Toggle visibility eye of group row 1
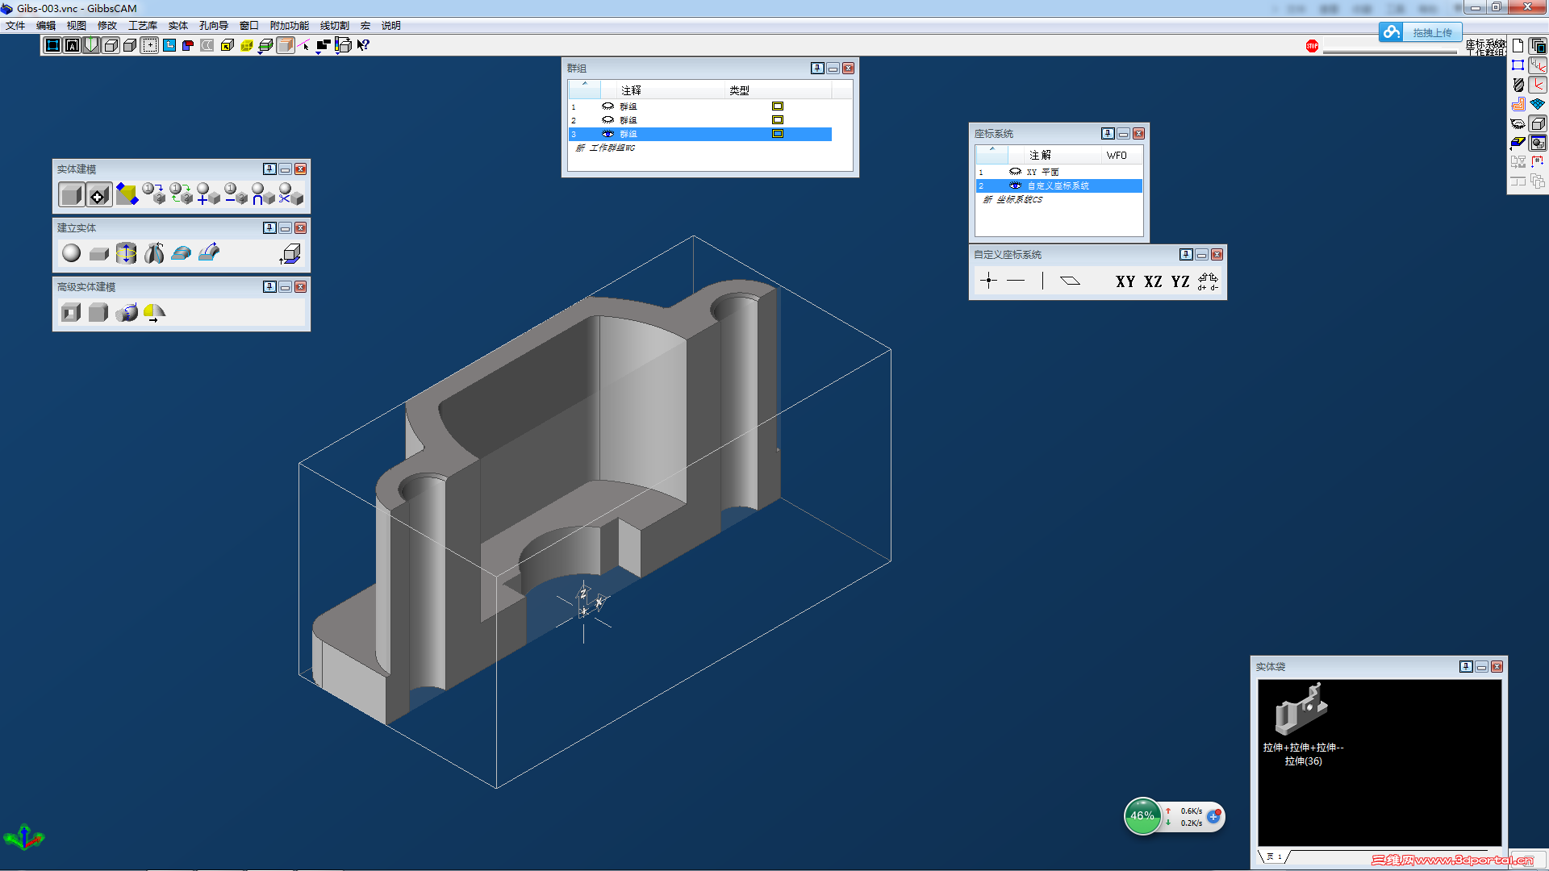1549x871 pixels. [607, 106]
